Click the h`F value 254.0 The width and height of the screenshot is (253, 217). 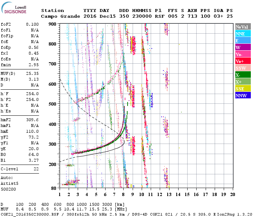(32, 94)
